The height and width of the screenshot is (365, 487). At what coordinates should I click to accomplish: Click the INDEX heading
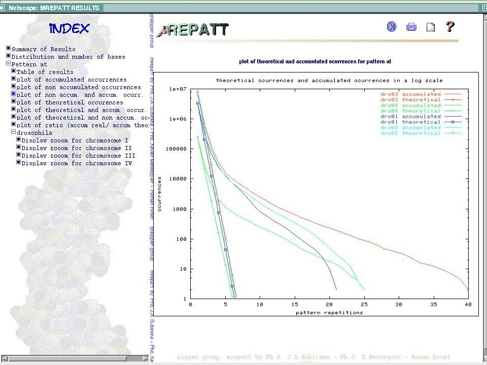click(x=69, y=28)
